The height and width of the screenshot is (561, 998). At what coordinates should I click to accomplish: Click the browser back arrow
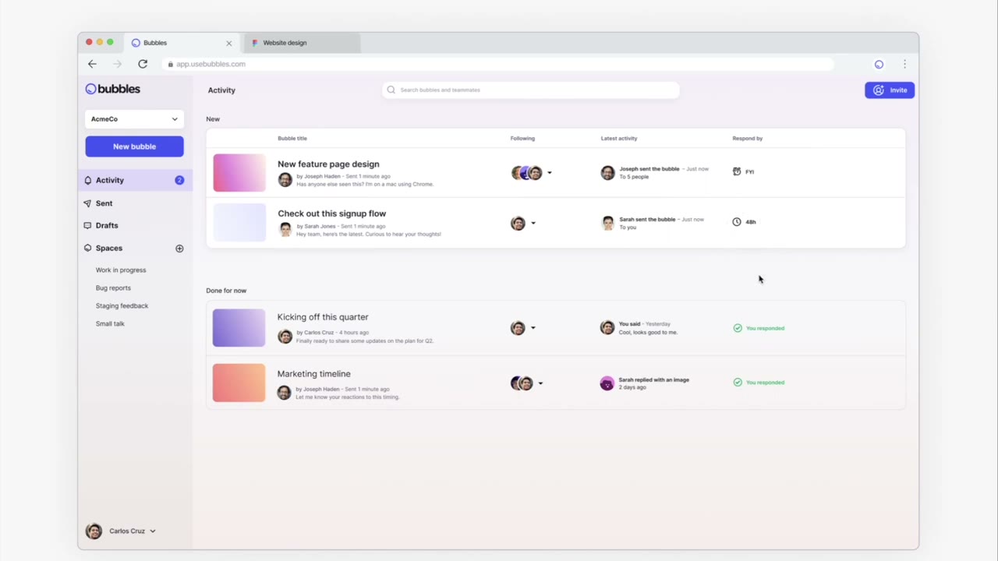tap(92, 64)
